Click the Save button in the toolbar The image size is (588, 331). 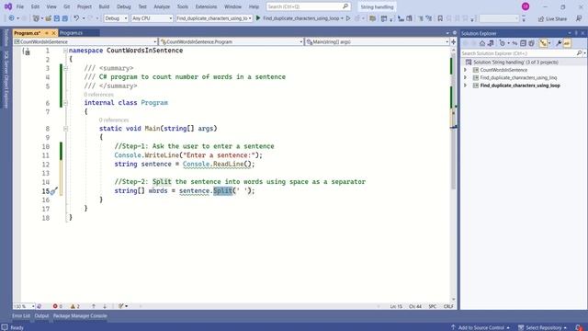pos(57,18)
